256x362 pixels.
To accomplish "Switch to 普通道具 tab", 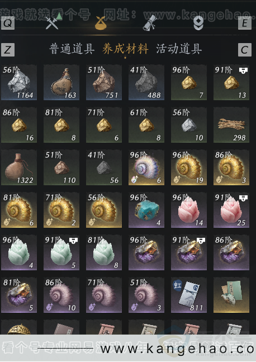I will point(72,49).
